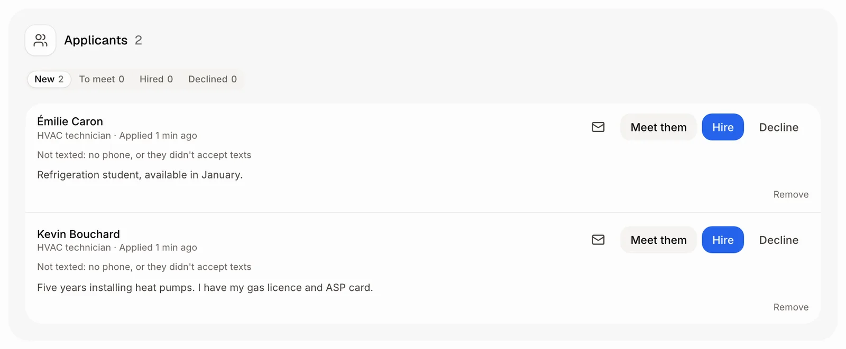Decline Kevin Bouchard's application
This screenshot has width=846, height=349.
tap(779, 240)
